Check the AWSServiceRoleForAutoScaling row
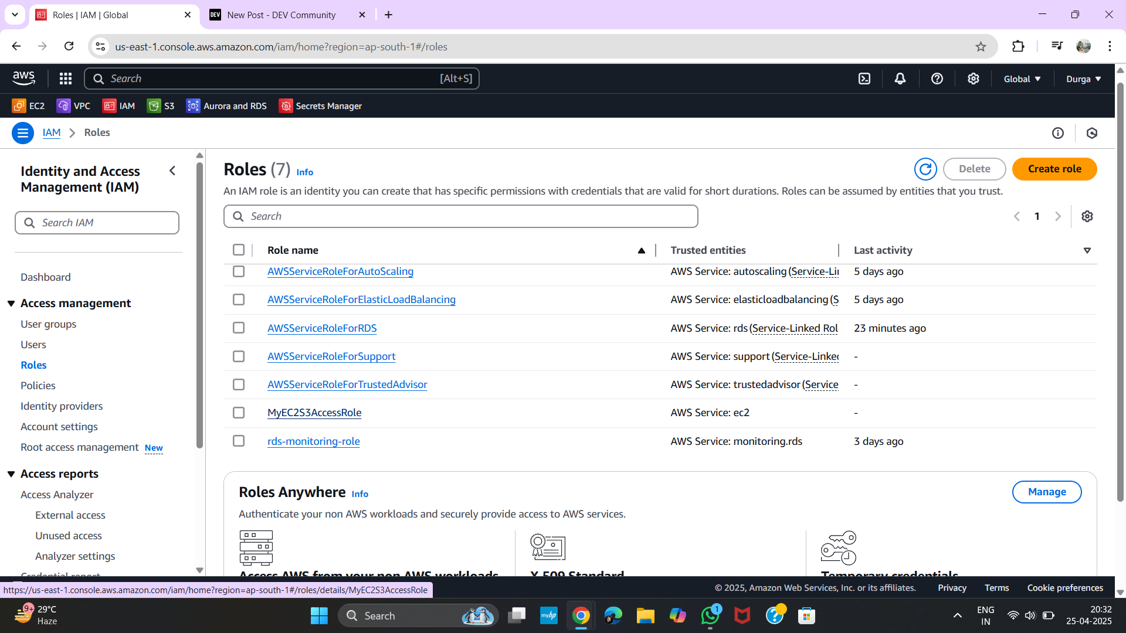The height and width of the screenshot is (633, 1126). (x=239, y=271)
